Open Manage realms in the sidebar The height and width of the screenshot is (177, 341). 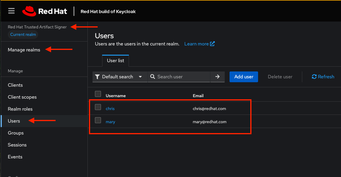tap(24, 50)
